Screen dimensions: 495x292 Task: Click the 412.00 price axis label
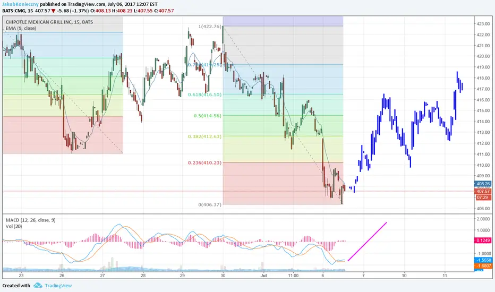point(483,143)
